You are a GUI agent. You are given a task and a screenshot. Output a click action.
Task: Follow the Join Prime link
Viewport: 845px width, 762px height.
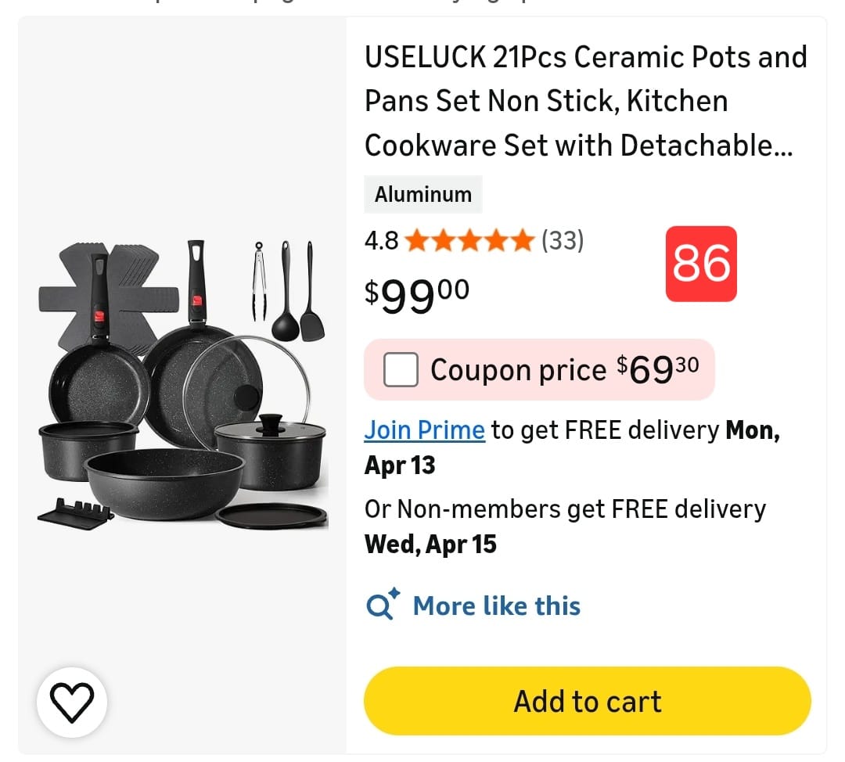pyautogui.click(x=425, y=430)
